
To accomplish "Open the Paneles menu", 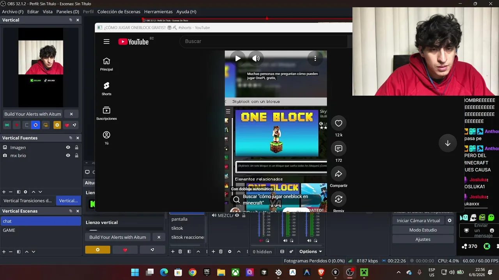I will tap(67, 12).
